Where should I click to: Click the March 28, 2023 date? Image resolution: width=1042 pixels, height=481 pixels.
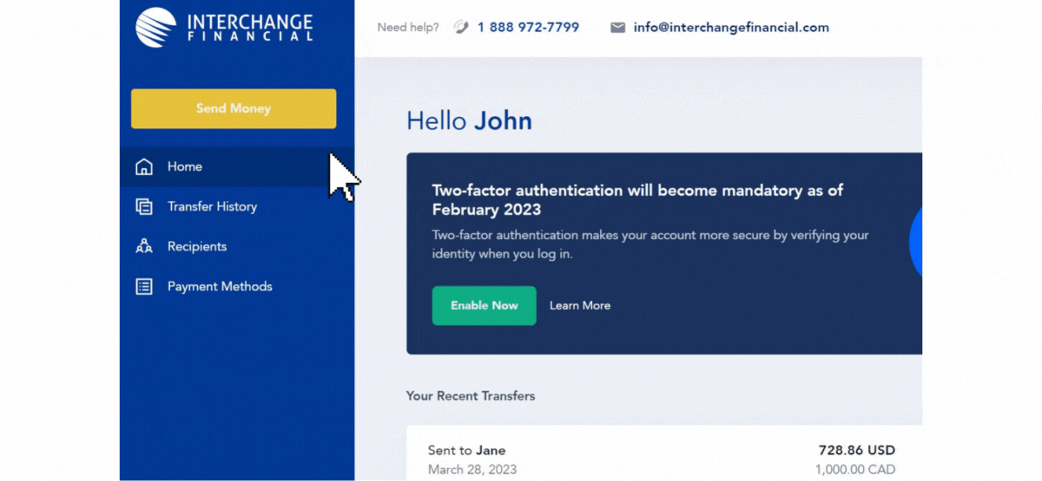pos(472,470)
